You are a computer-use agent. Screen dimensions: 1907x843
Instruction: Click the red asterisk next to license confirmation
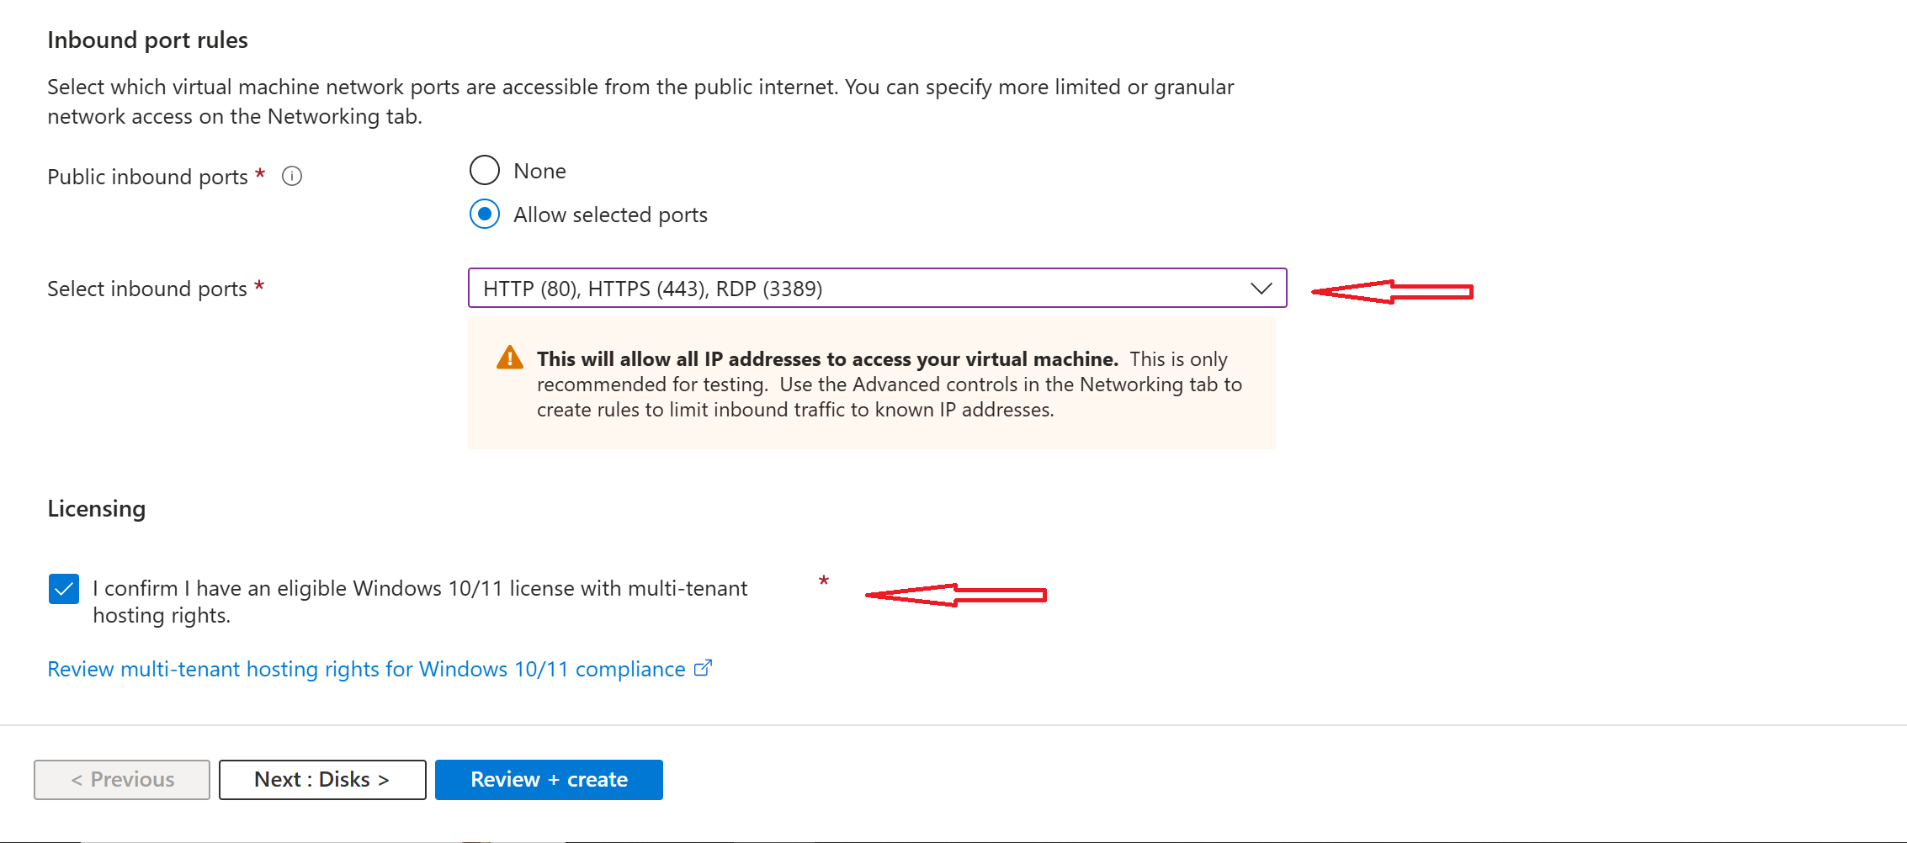click(824, 581)
